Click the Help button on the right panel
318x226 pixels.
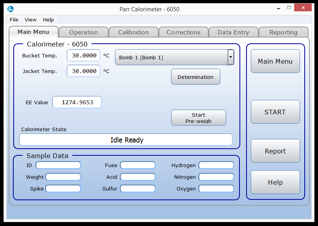coord(275,182)
